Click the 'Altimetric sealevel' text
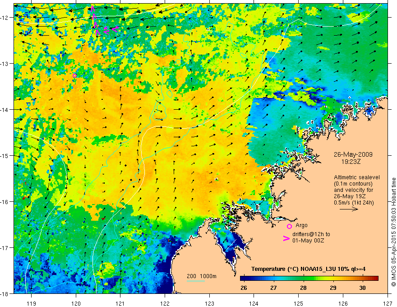This screenshot has width=397, height=307. (356, 177)
